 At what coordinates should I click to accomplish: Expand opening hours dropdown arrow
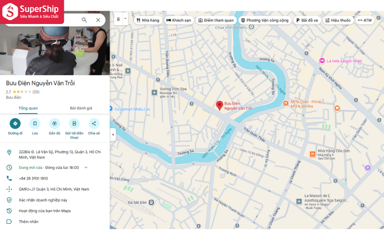pyautogui.click(x=86, y=168)
